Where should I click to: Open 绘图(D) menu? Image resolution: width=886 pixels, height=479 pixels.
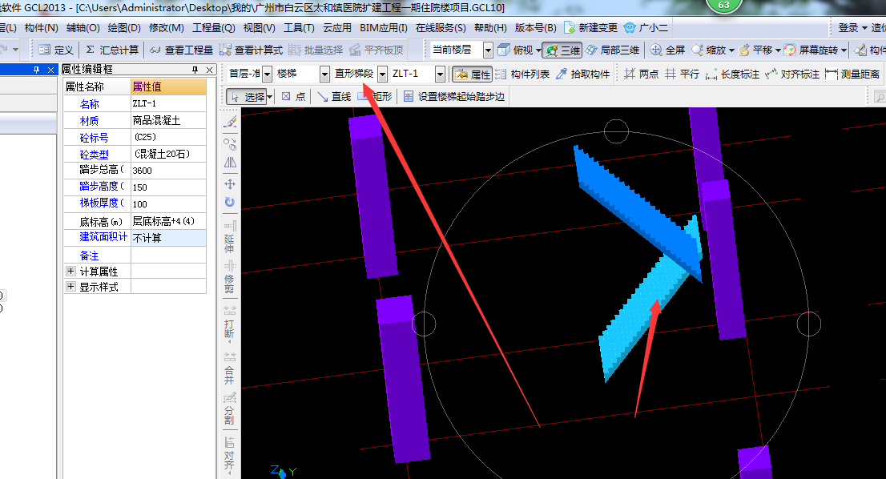(x=124, y=28)
